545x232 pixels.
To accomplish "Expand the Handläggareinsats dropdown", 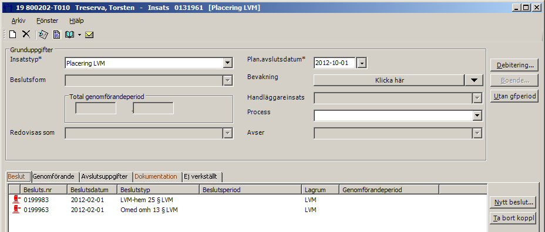I will [477, 98].
